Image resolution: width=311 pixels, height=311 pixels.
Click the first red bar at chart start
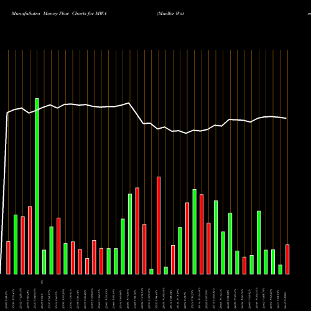click(x=8, y=258)
